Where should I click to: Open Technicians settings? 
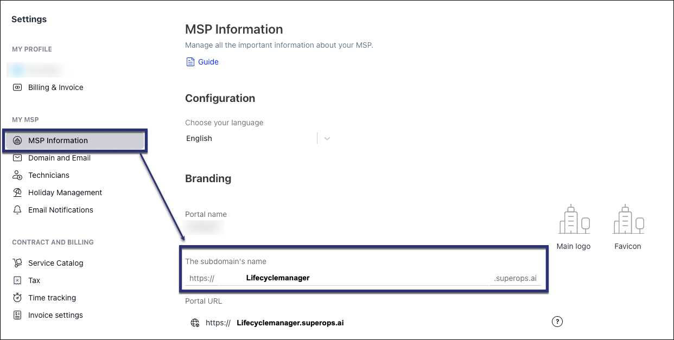(49, 175)
